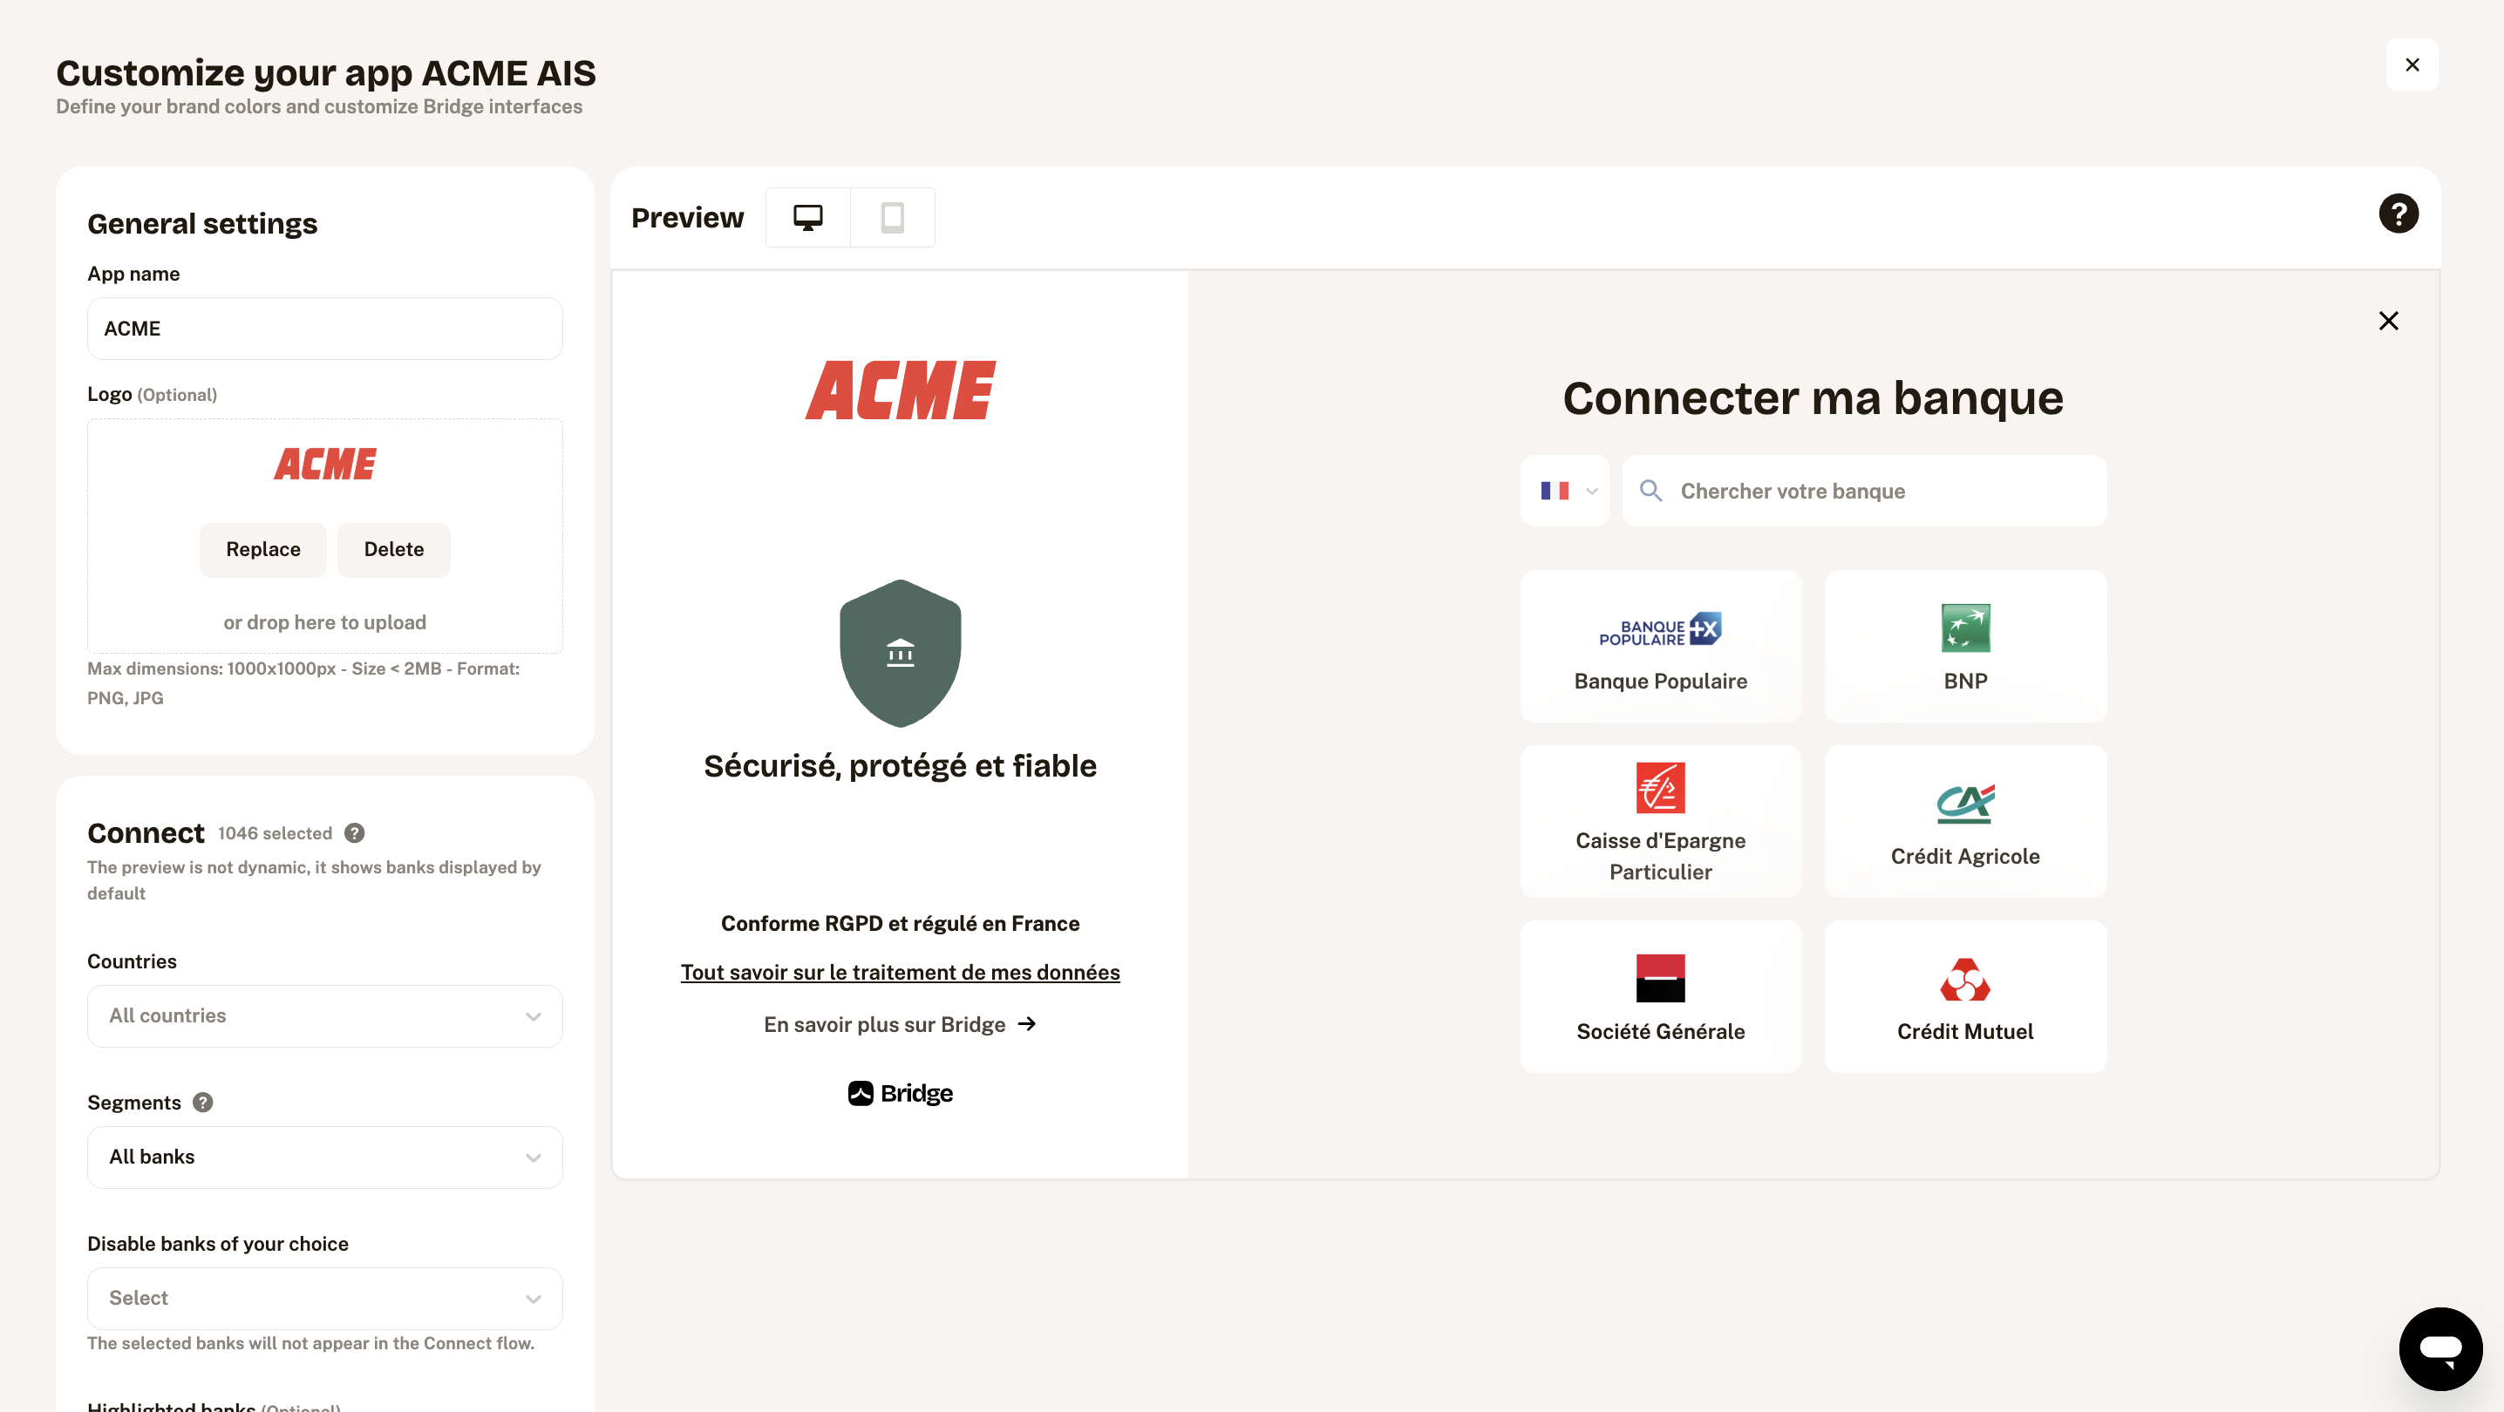Click the 'Conforme RGPD et régulé en France' text
Screen dimensions: 2504x1412
click(900, 923)
